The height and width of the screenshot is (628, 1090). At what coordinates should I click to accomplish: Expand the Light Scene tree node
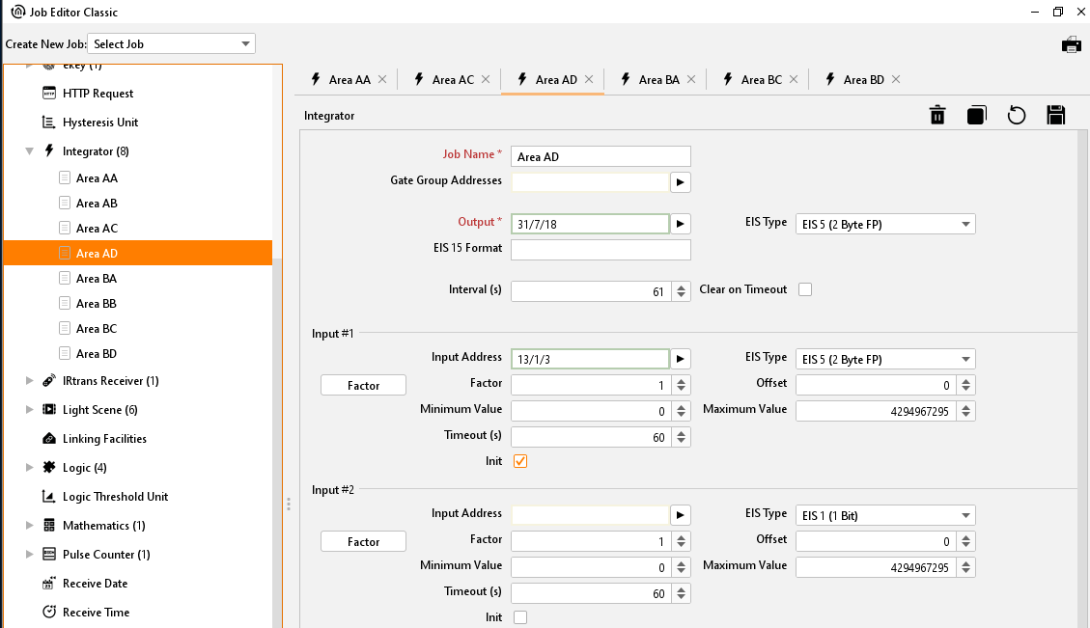click(x=29, y=410)
